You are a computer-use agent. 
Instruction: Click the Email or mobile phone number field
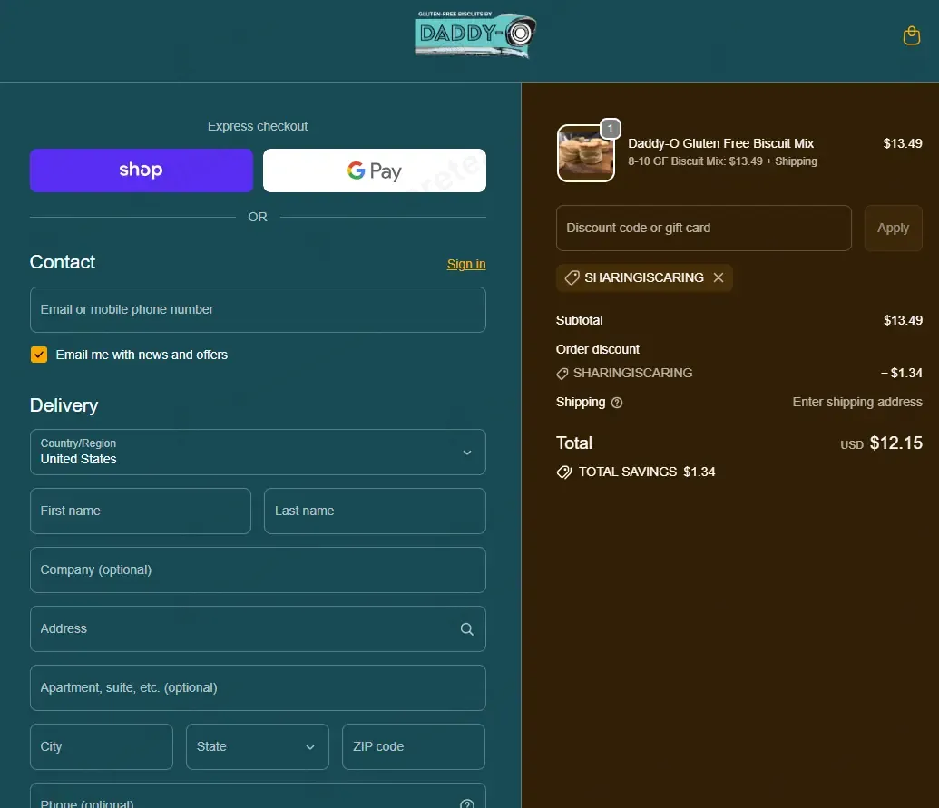[258, 309]
